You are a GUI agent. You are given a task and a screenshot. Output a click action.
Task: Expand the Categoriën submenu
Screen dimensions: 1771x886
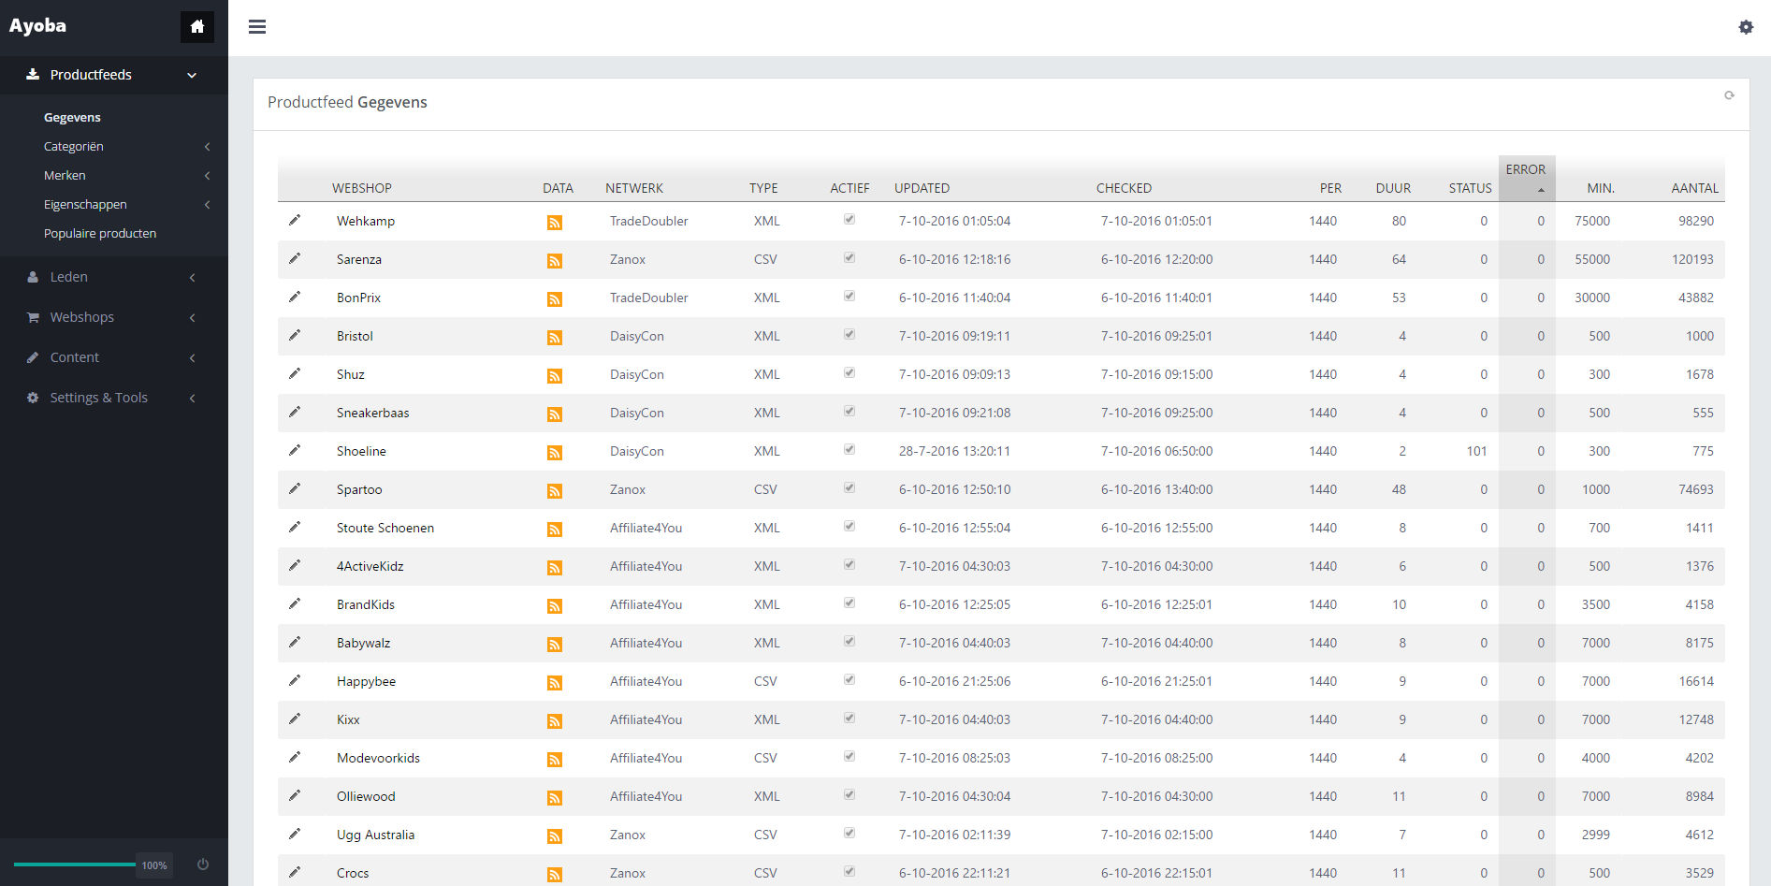coord(114,146)
